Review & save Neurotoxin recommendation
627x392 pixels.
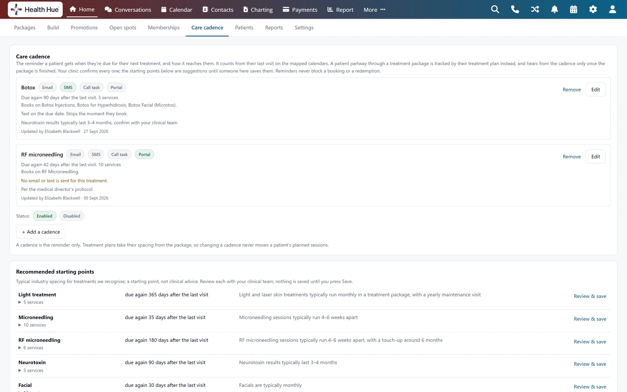(x=590, y=364)
